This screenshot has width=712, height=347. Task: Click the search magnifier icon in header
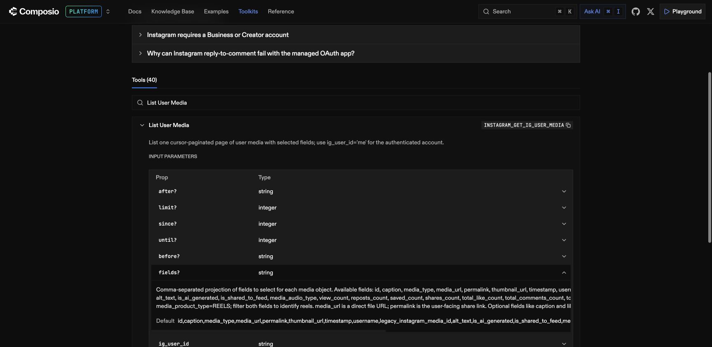(x=486, y=12)
